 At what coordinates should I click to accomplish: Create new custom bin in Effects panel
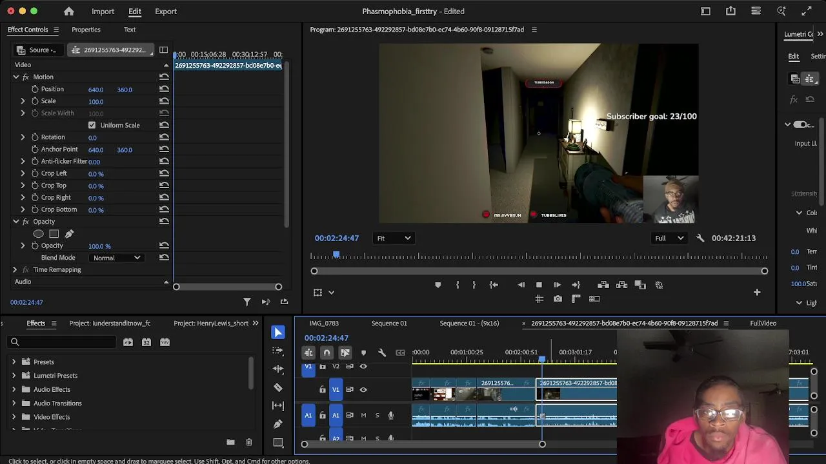tap(230, 442)
